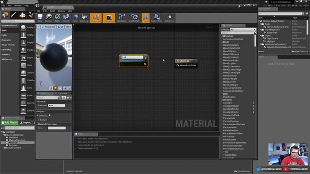Select the cube preview shape icon

pyautogui.click(x=65, y=88)
